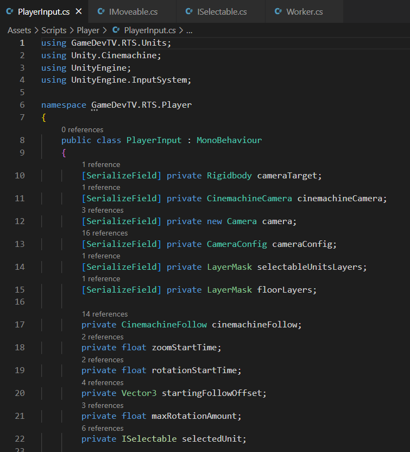Expand chevron after Player in breadcrumb

tap(105, 30)
